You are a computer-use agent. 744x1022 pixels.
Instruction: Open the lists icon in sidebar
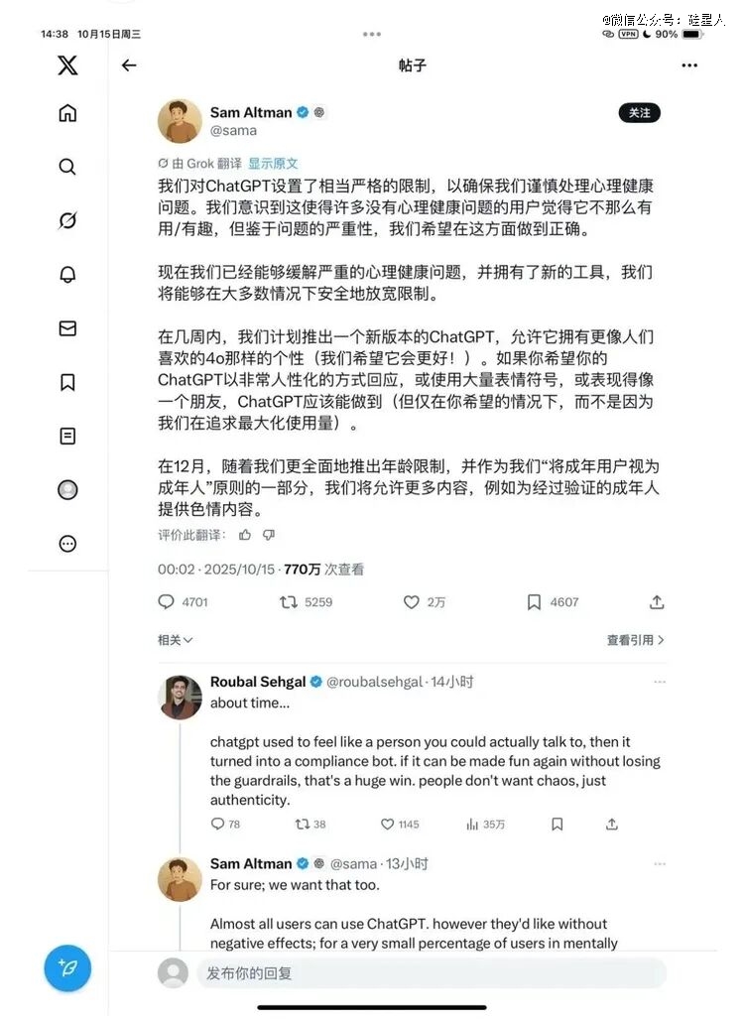tap(67, 436)
